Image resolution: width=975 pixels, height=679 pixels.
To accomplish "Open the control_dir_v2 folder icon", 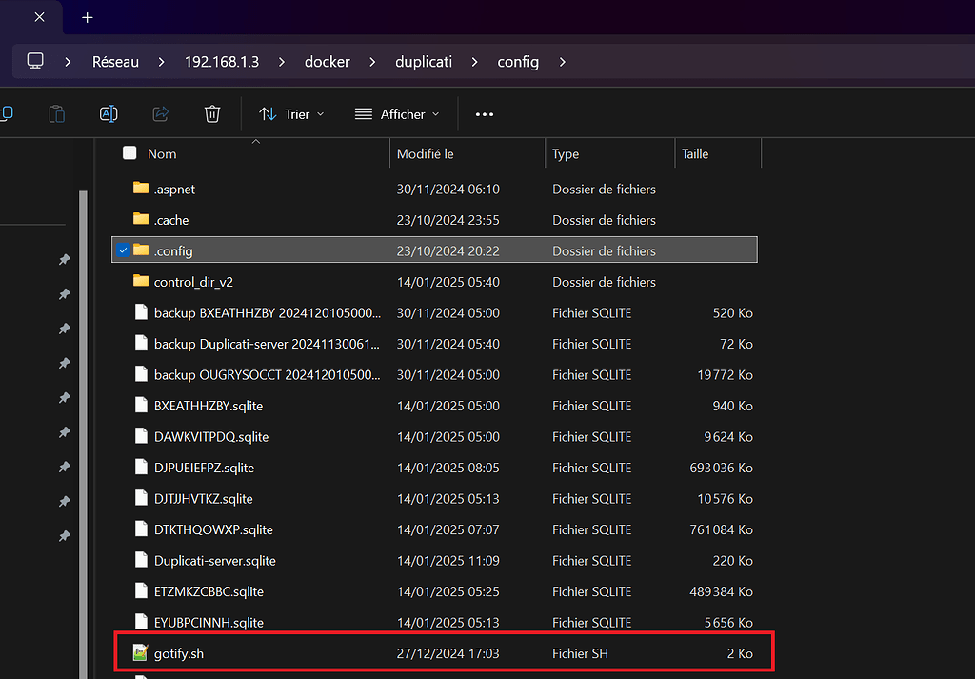I will tap(141, 282).
